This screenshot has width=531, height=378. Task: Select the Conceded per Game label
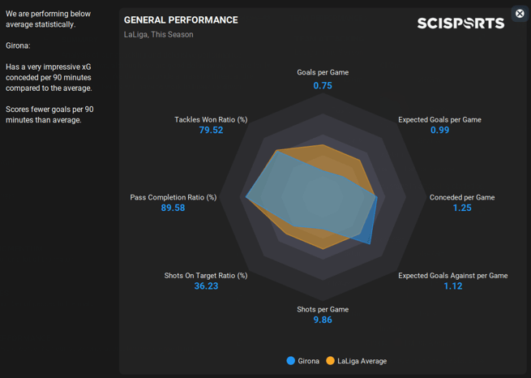462,197
